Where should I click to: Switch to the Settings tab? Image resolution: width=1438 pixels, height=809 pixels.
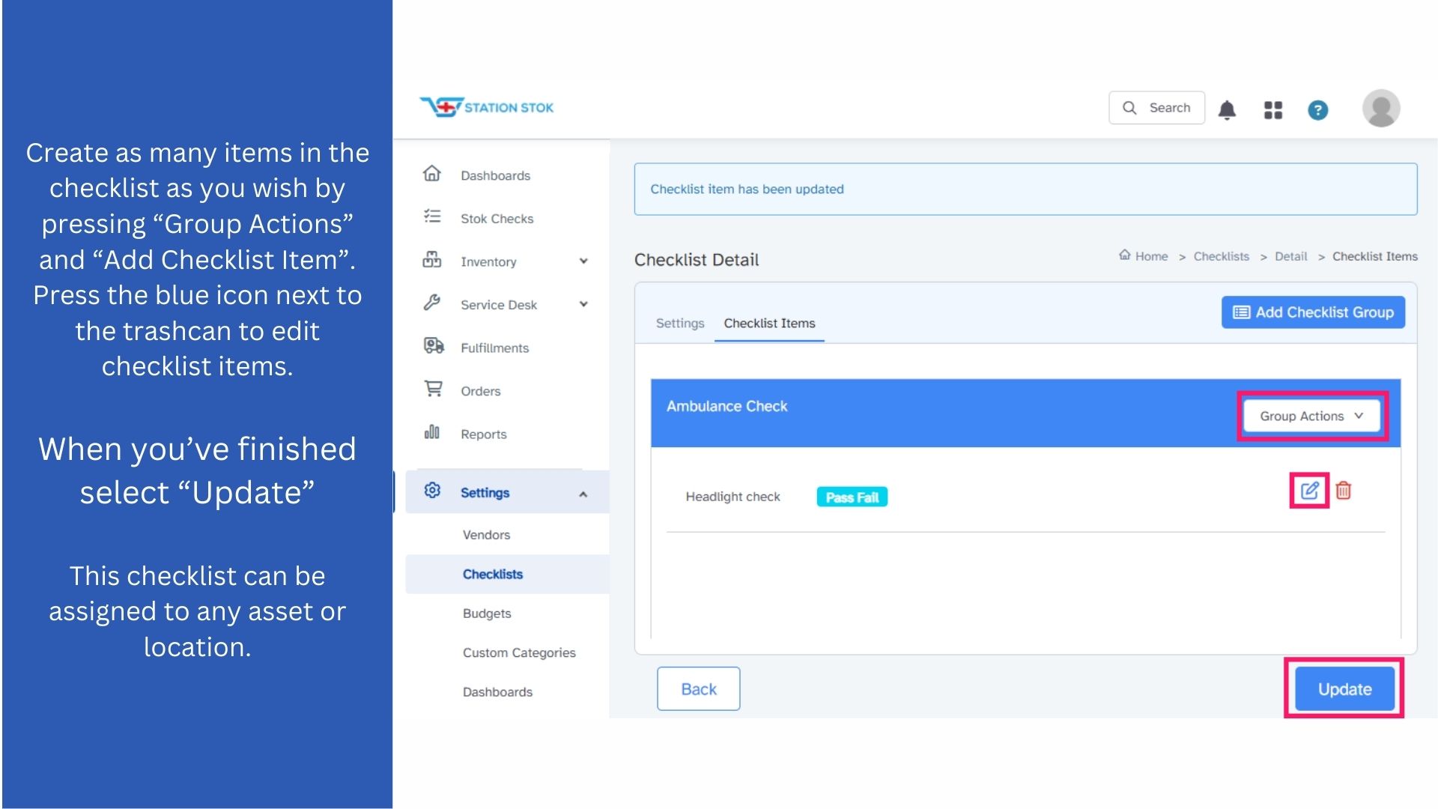pyautogui.click(x=679, y=323)
